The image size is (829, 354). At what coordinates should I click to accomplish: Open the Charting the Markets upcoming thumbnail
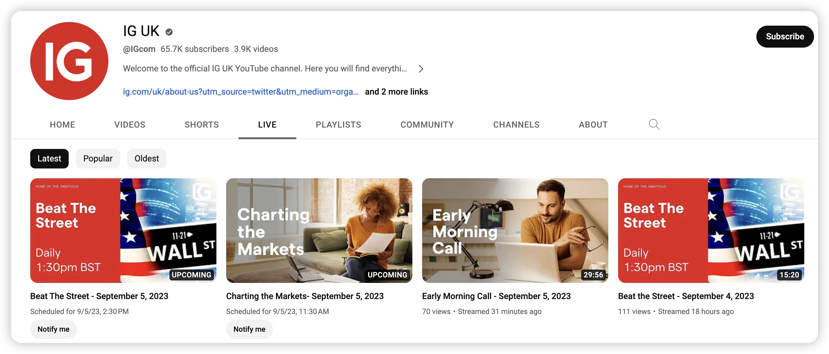pos(319,230)
